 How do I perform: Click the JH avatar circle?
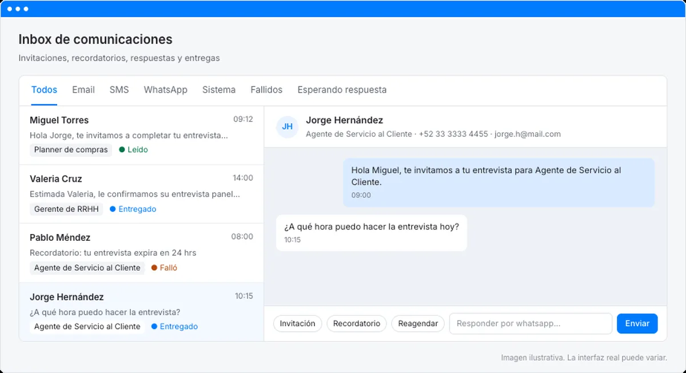(x=287, y=126)
